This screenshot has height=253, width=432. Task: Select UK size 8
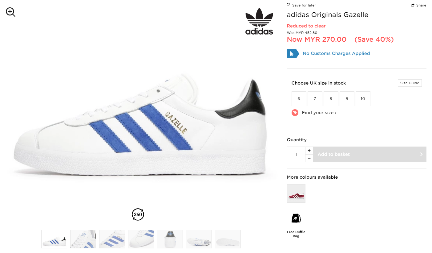coord(331,99)
